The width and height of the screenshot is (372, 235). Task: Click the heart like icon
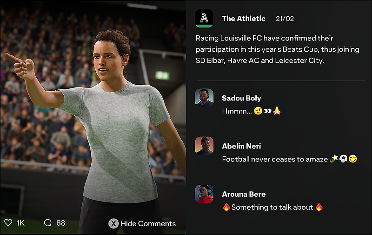[8, 222]
